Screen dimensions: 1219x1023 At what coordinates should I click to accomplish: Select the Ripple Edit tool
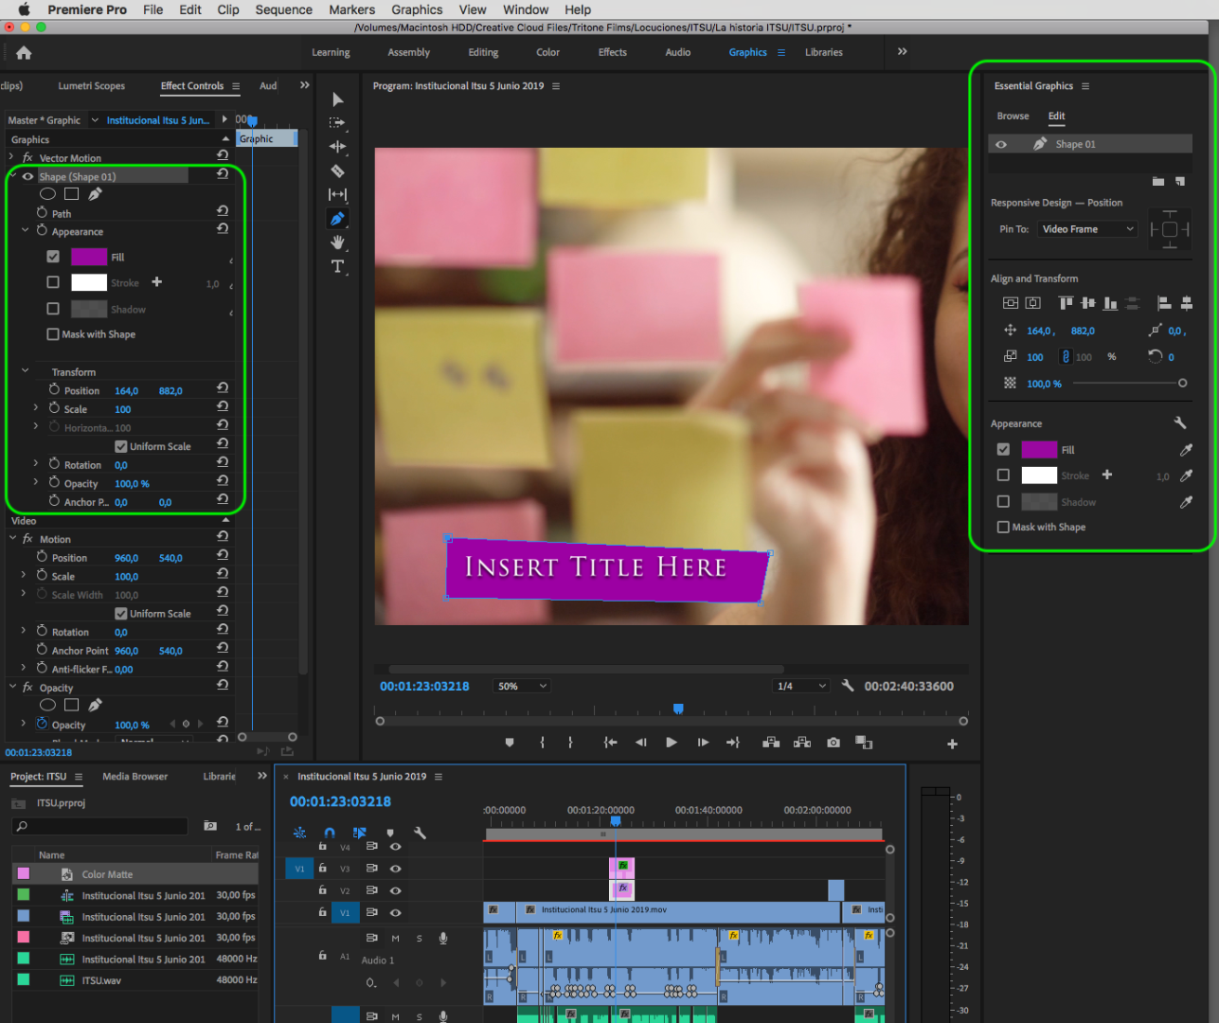tap(337, 147)
